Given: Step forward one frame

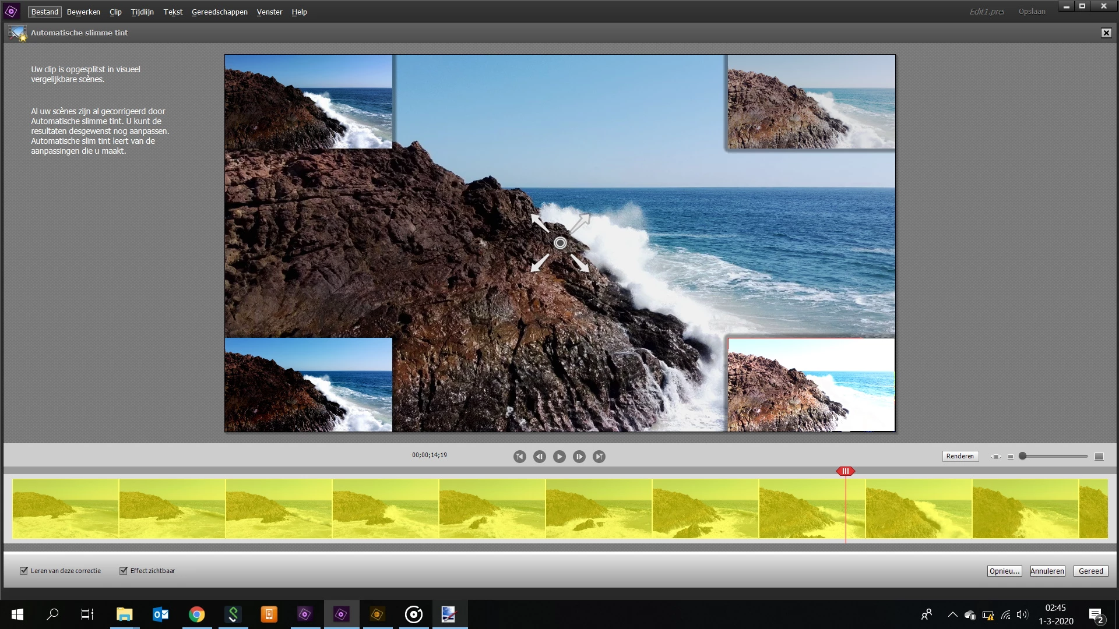Looking at the screenshot, I should click(579, 457).
